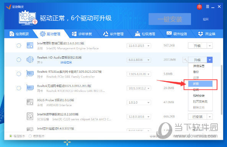Screen dimensions: 227x147
Task: Click the 驱动精灵 logo icon
Action: pos(8,6)
